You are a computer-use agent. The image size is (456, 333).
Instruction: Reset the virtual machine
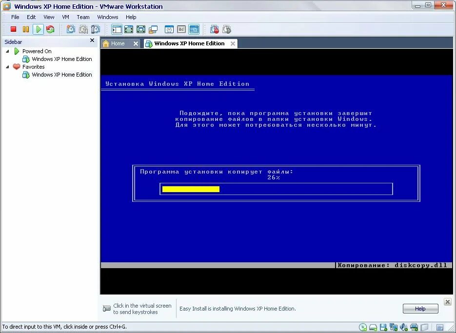(50, 29)
